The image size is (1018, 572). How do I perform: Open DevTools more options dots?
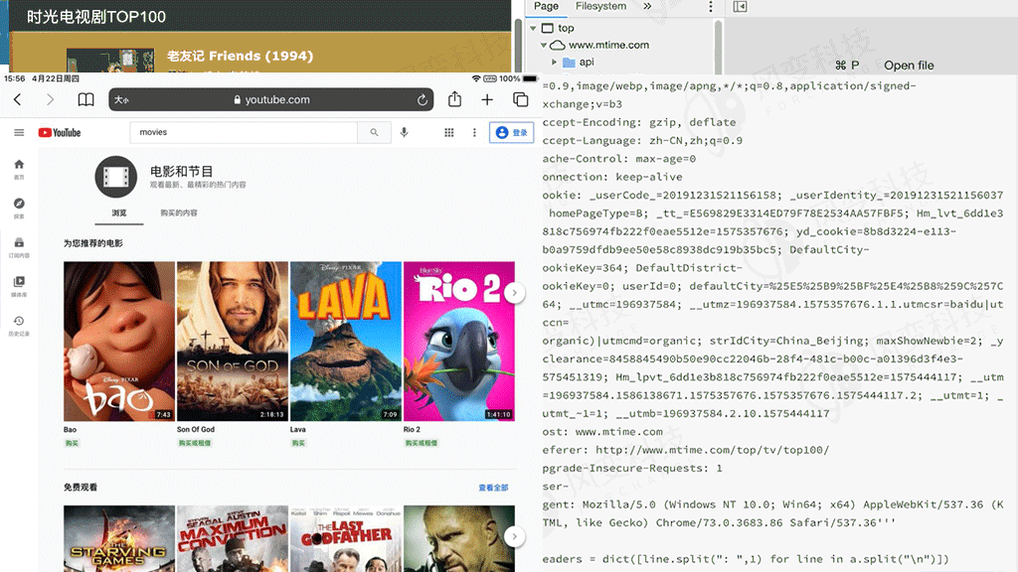(710, 7)
